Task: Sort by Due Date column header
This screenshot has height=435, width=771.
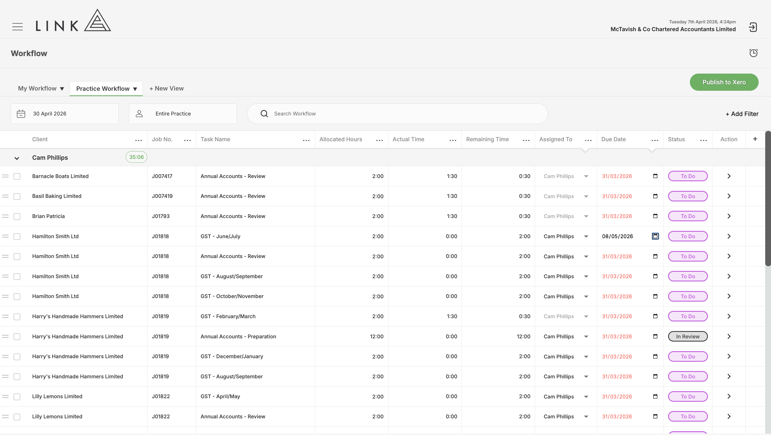Action: [x=613, y=139]
